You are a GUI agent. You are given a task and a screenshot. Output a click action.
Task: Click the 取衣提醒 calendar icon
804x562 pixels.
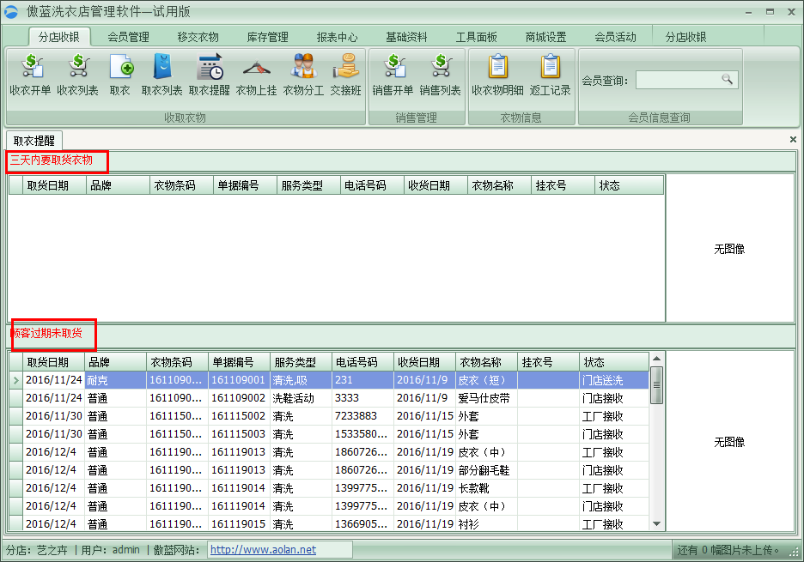click(209, 74)
